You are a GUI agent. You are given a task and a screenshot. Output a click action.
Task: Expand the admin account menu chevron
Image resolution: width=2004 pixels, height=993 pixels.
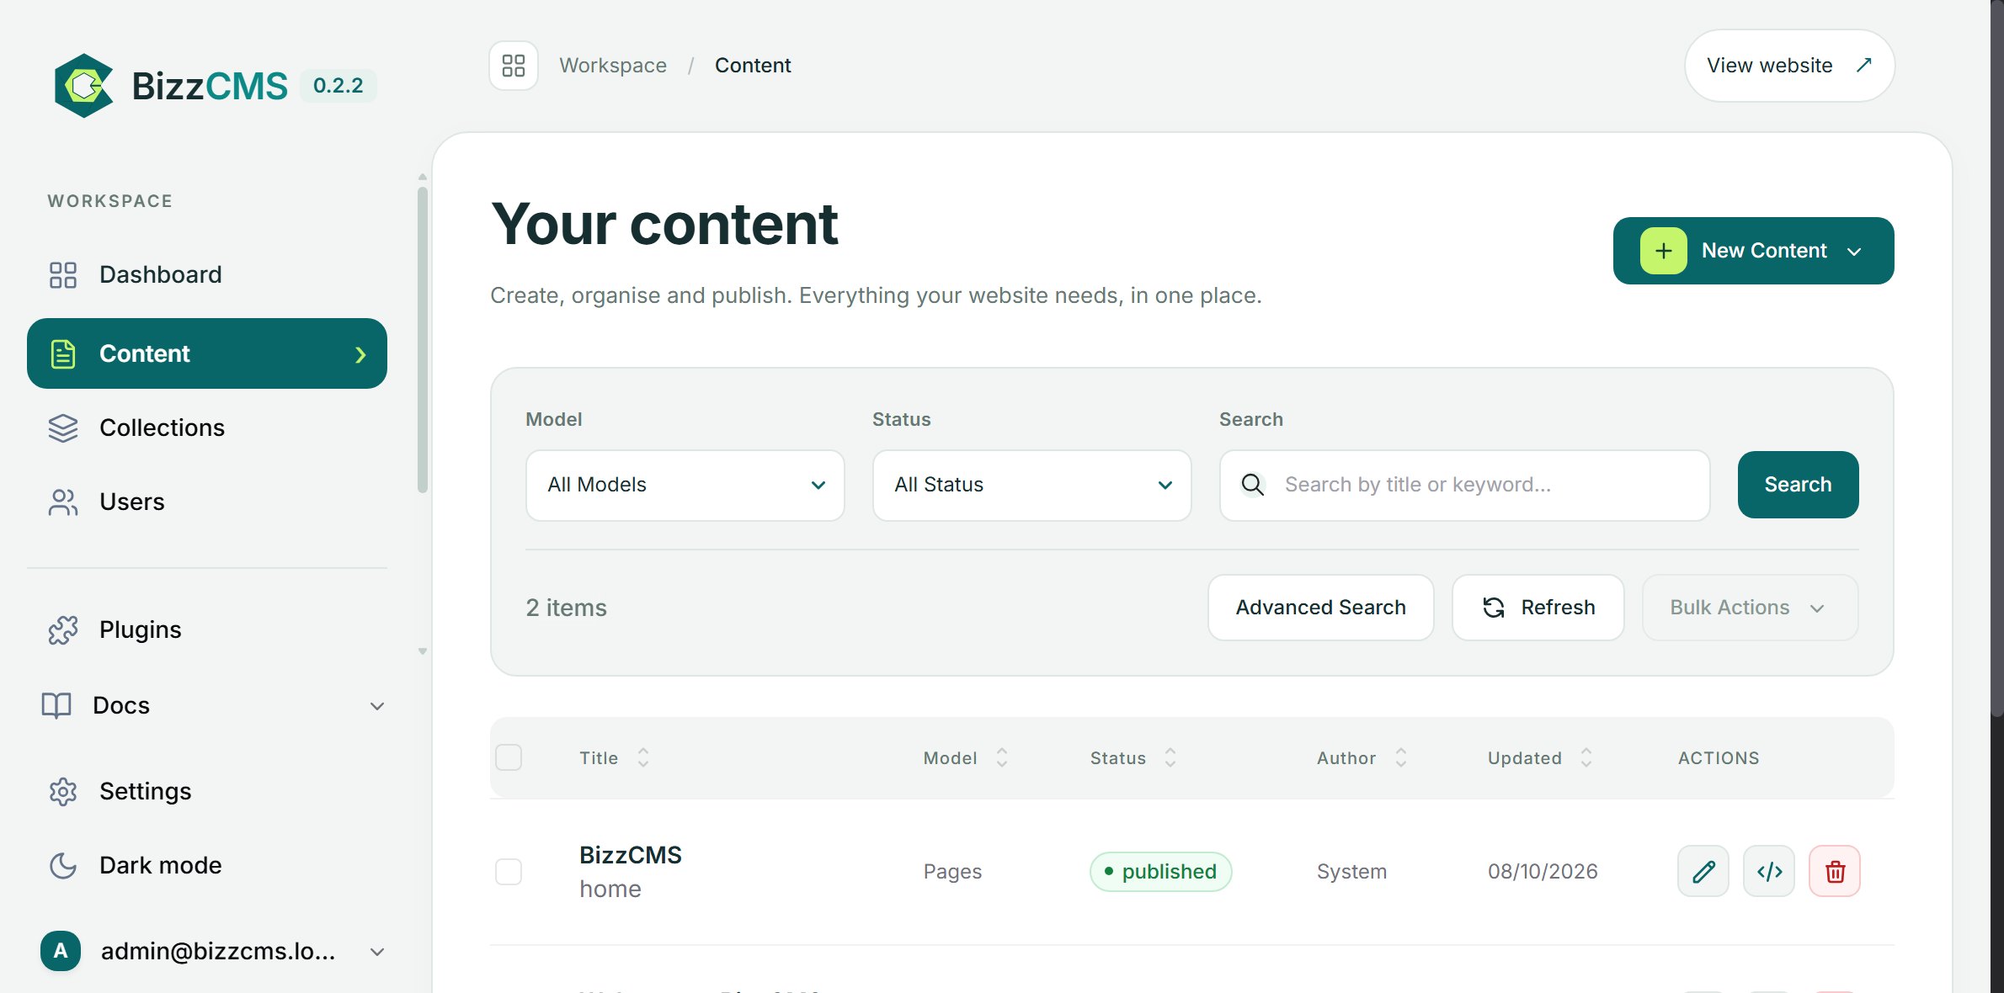click(377, 952)
